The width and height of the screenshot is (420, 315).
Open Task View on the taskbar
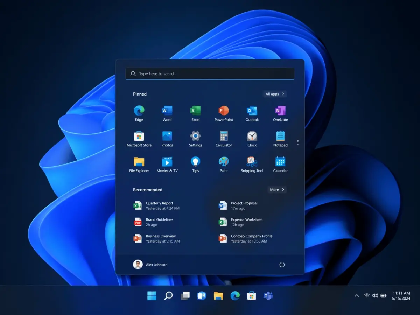185,296
